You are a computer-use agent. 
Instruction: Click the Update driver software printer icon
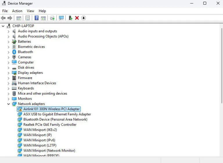pyautogui.click(x=52, y=18)
